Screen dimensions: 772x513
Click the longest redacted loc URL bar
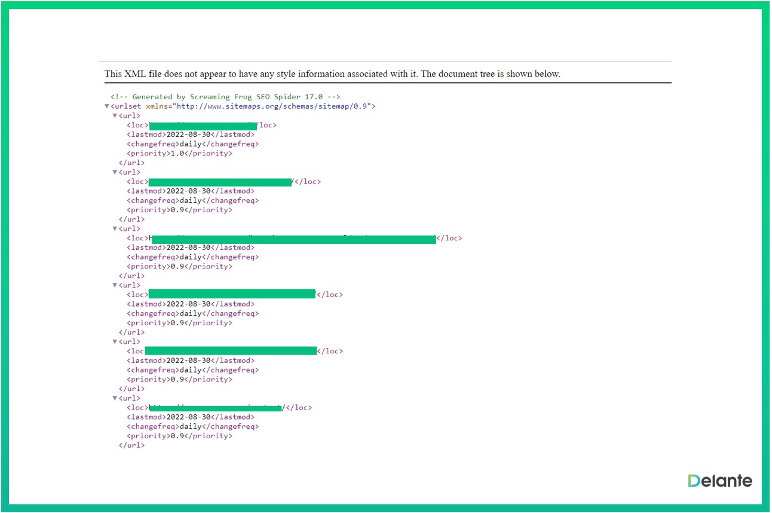point(293,239)
